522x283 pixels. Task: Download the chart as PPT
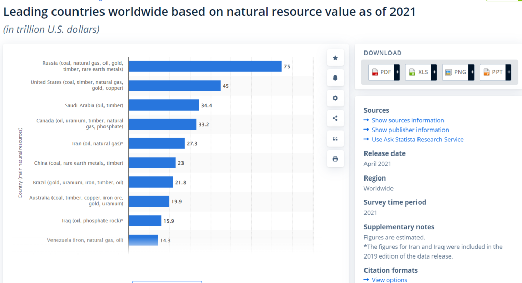point(493,72)
